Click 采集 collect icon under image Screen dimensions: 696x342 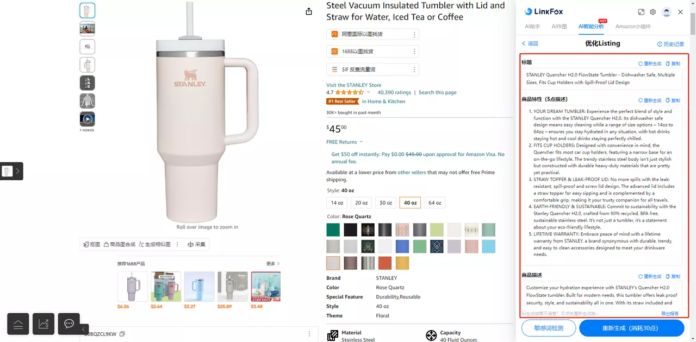[197, 244]
